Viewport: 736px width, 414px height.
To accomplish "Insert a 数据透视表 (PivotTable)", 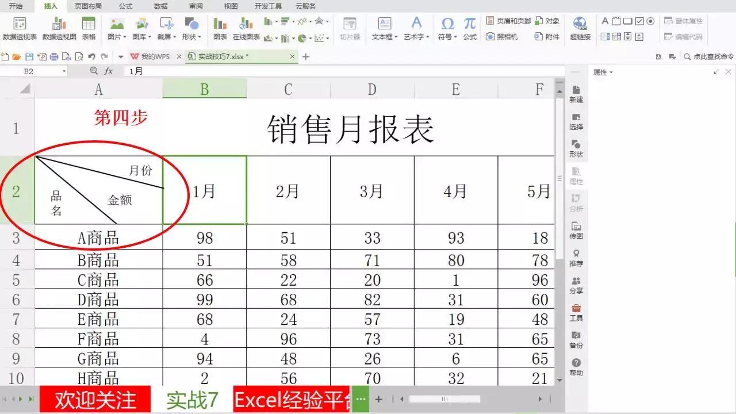I will coord(20,28).
